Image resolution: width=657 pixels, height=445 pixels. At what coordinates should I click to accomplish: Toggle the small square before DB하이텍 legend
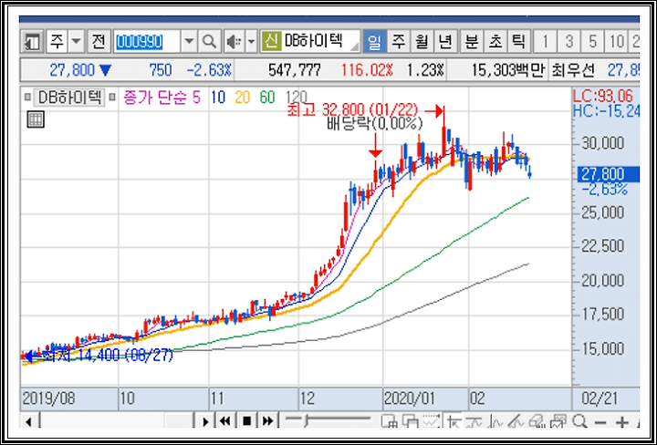tap(27, 98)
